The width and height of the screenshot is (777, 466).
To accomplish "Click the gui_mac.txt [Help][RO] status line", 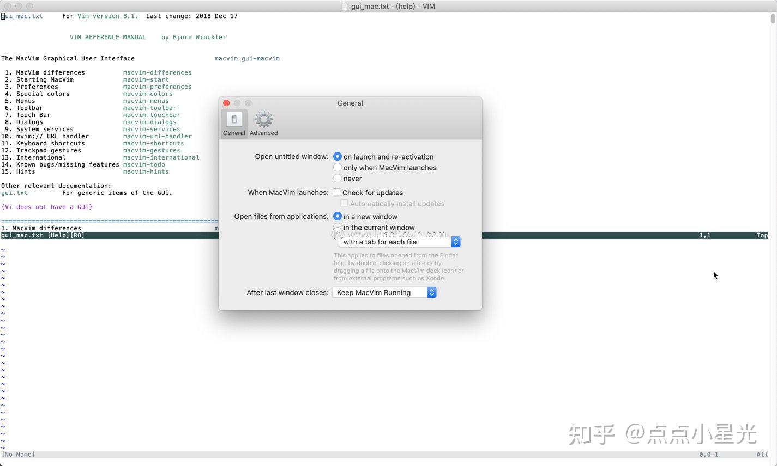I will click(x=42, y=235).
